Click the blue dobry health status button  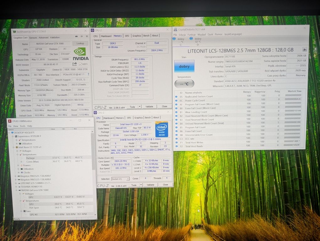click(x=184, y=66)
